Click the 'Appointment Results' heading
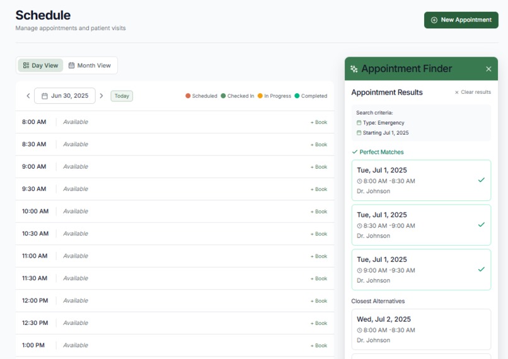This screenshot has height=359, width=508. [387, 92]
